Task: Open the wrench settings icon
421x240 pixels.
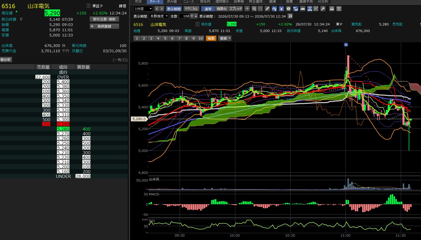Action: 323,9
